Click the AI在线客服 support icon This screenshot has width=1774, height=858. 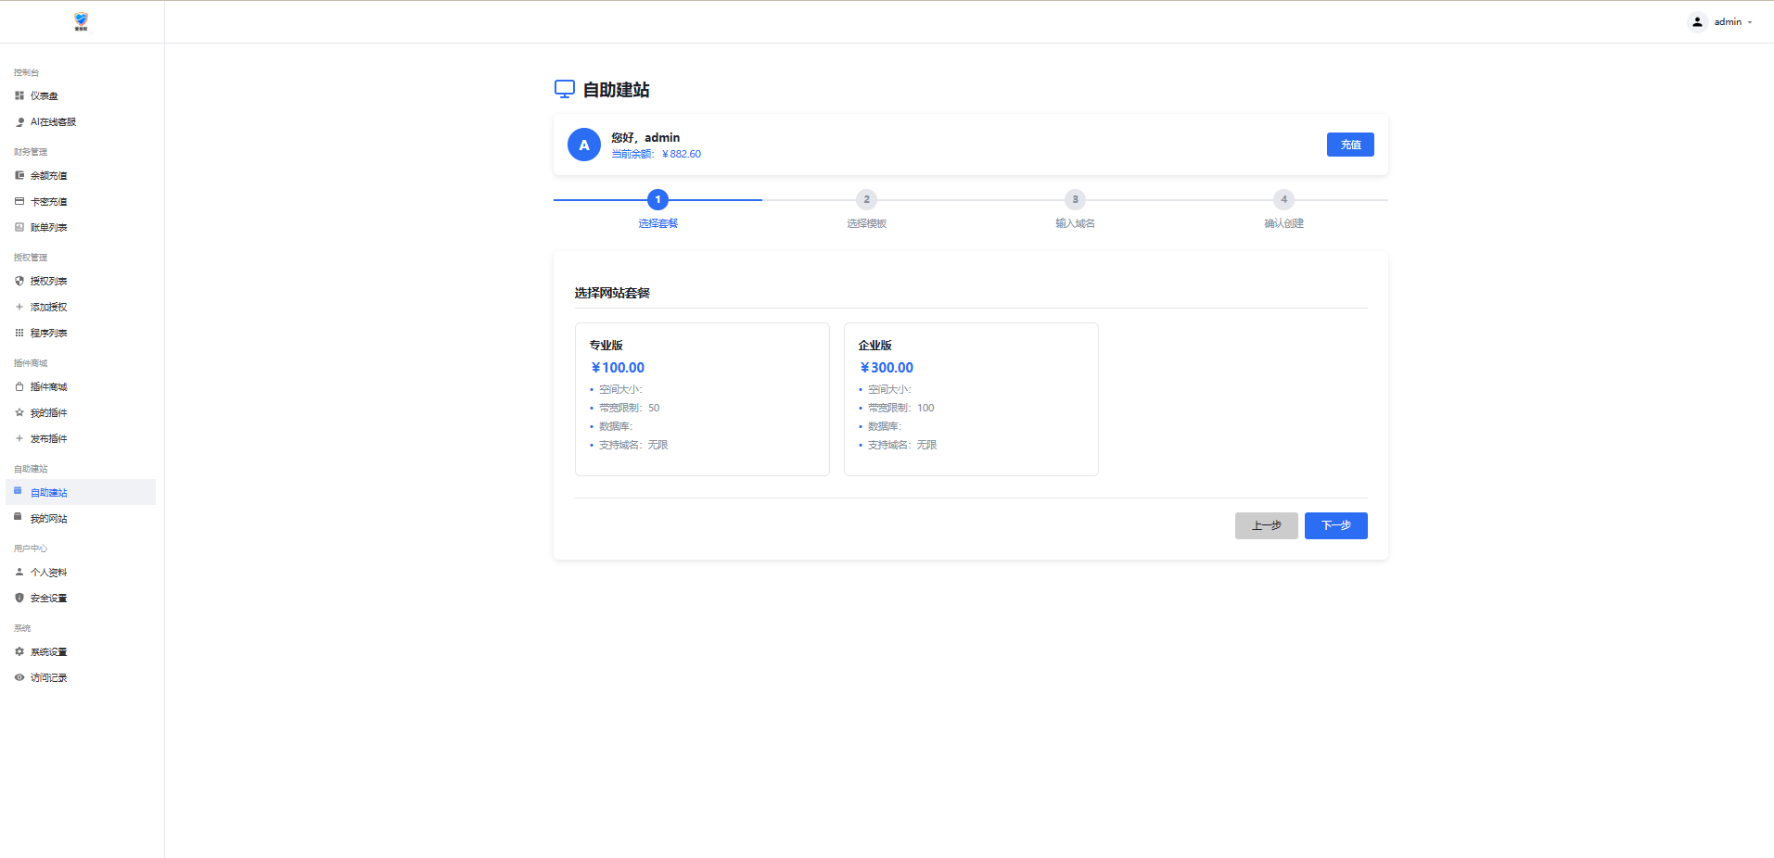[19, 122]
